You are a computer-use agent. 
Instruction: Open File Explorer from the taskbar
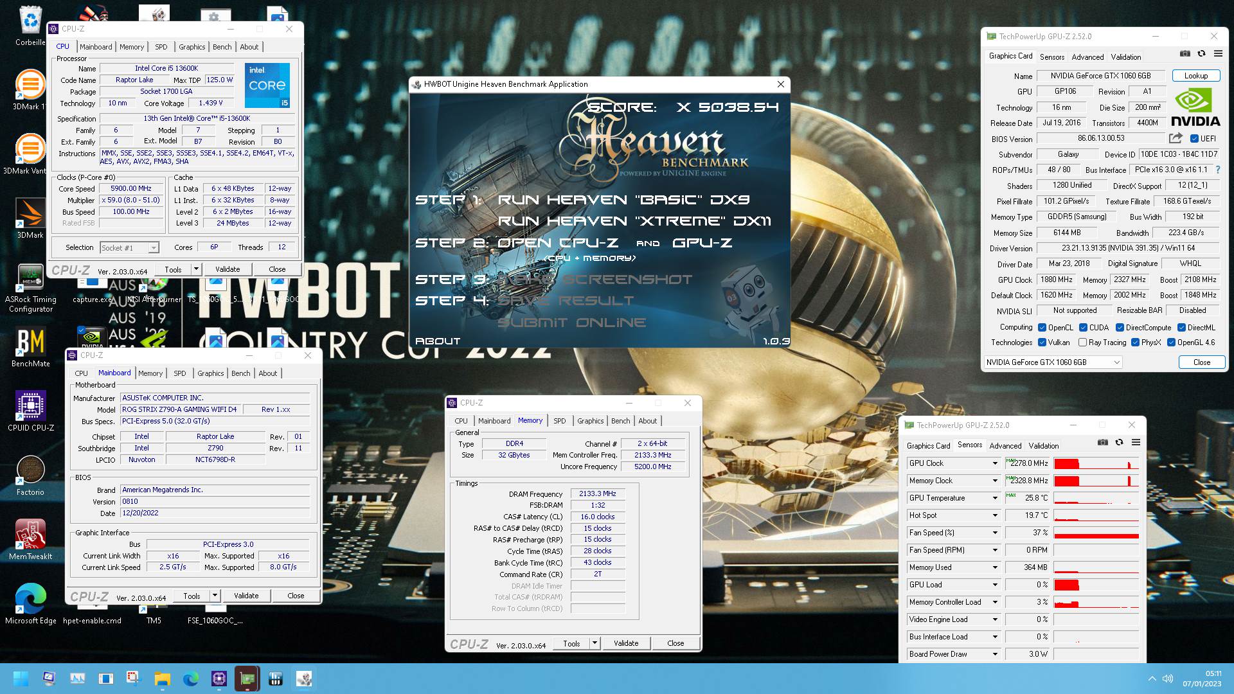point(162,679)
